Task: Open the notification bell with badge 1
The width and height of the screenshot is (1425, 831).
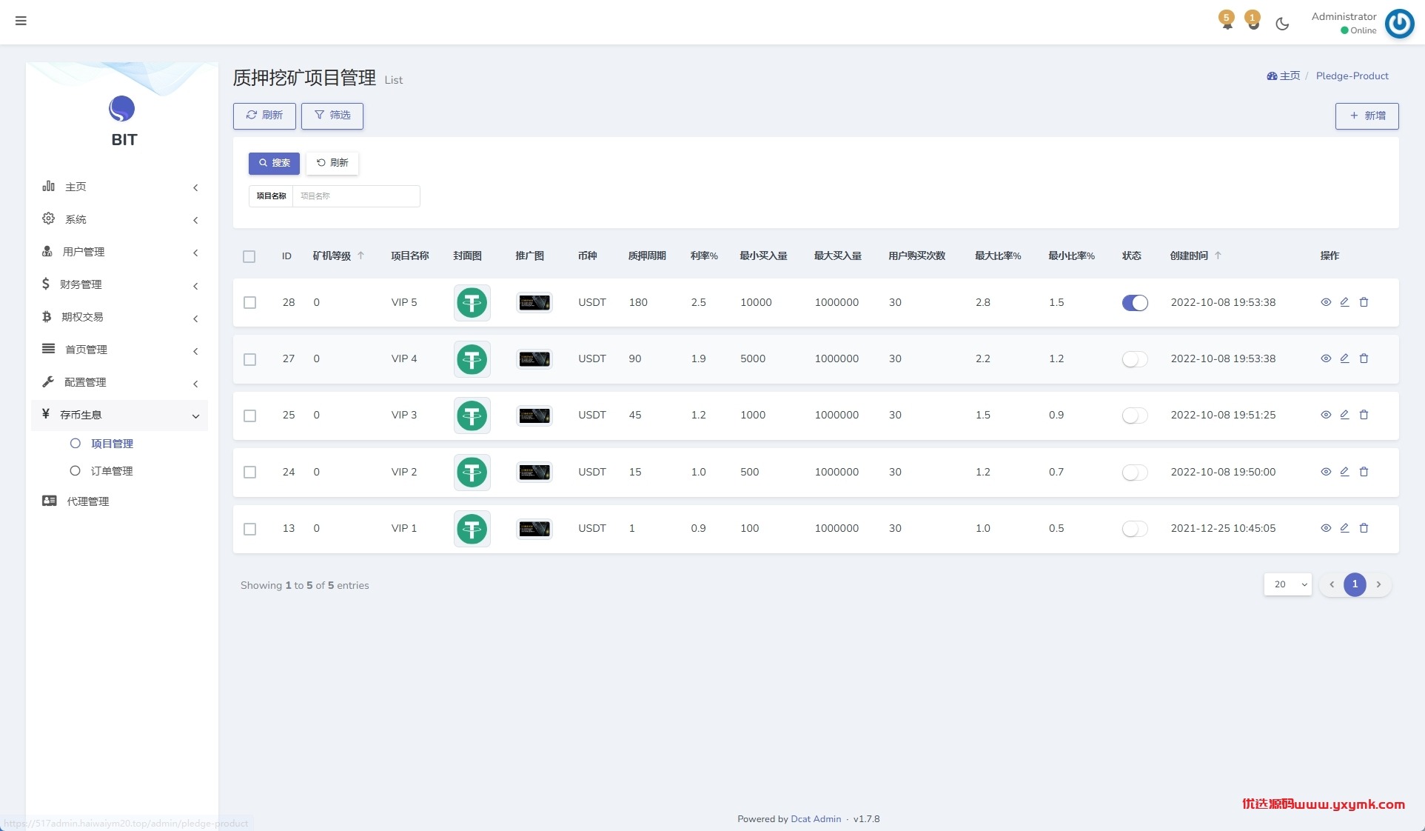Action: [x=1253, y=20]
